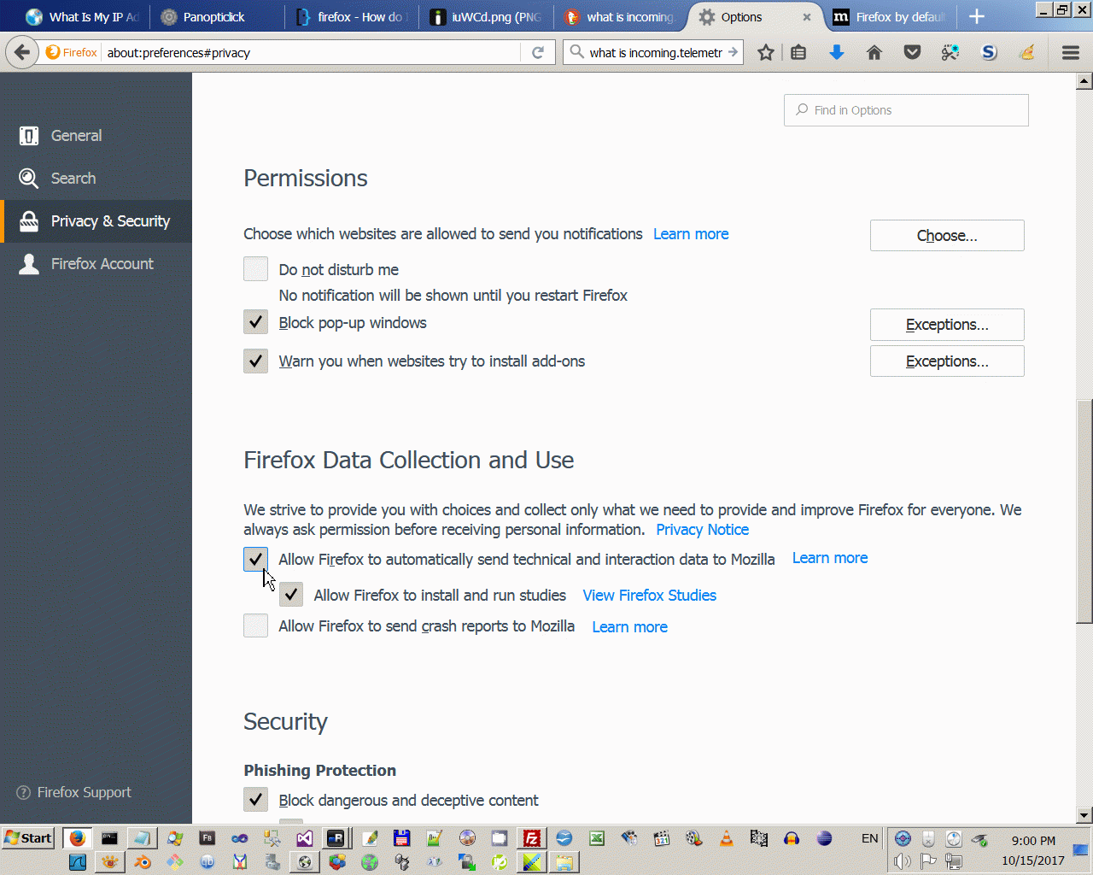Click the Action Center flag tray icon
This screenshot has width=1093, height=875.
click(x=928, y=861)
